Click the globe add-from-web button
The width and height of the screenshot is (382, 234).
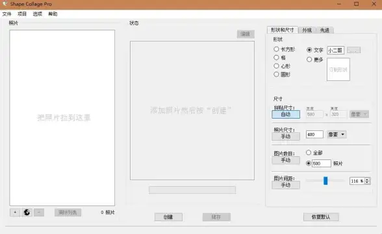point(27,213)
